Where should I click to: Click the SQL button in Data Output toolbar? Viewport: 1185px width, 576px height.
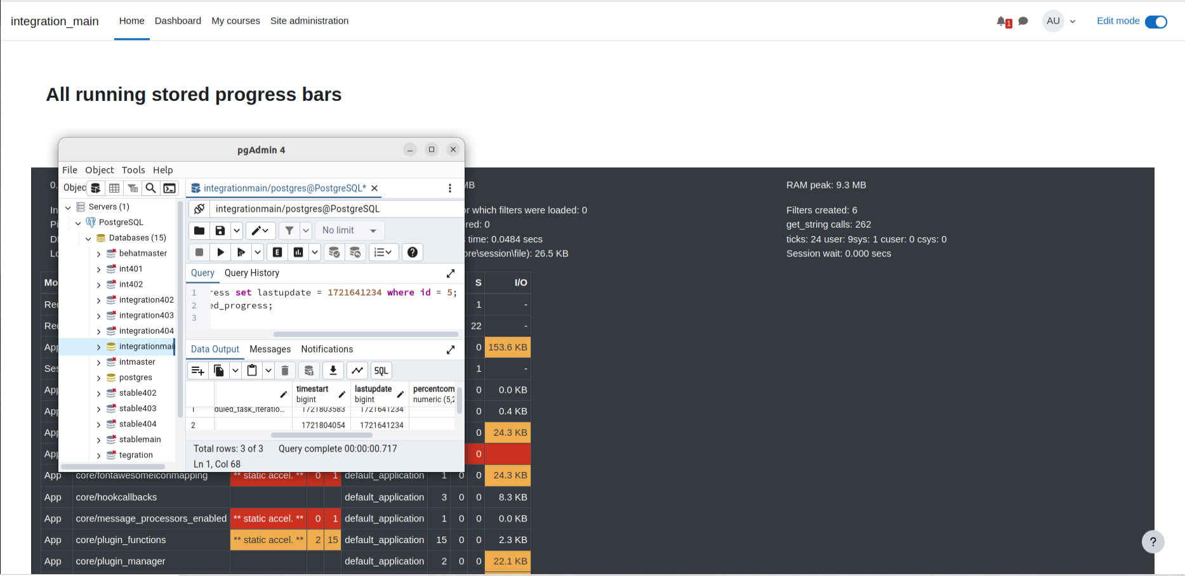(381, 370)
